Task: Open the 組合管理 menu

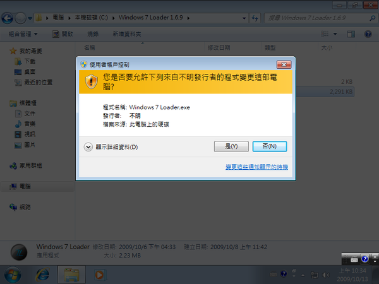Action: [23, 34]
